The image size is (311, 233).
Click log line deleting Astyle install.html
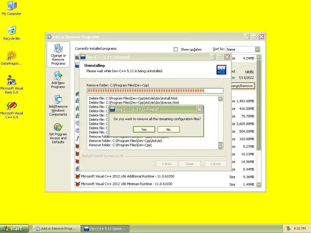coord(133,98)
